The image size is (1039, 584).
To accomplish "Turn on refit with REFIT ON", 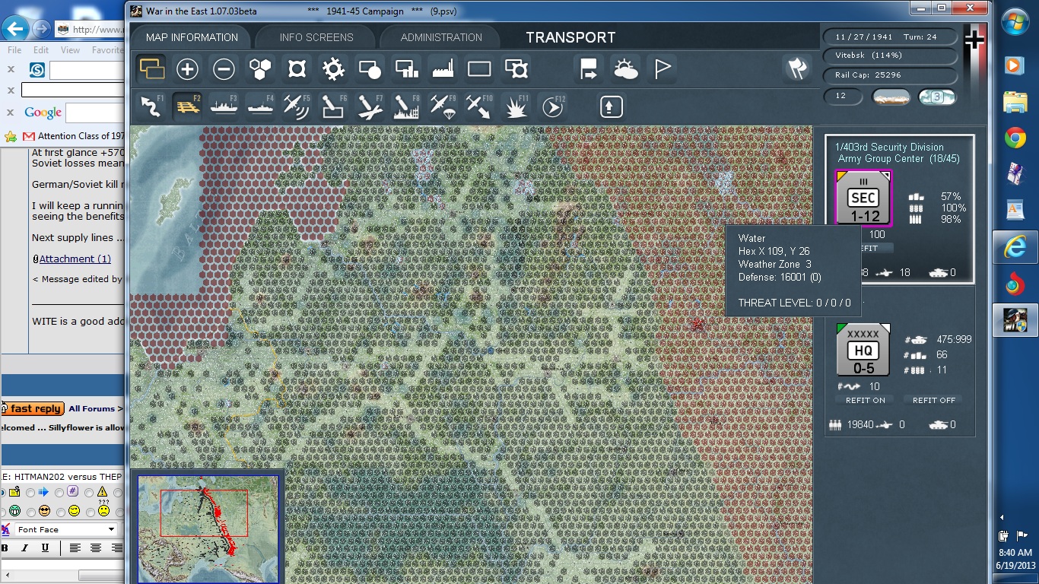I will 865,400.
